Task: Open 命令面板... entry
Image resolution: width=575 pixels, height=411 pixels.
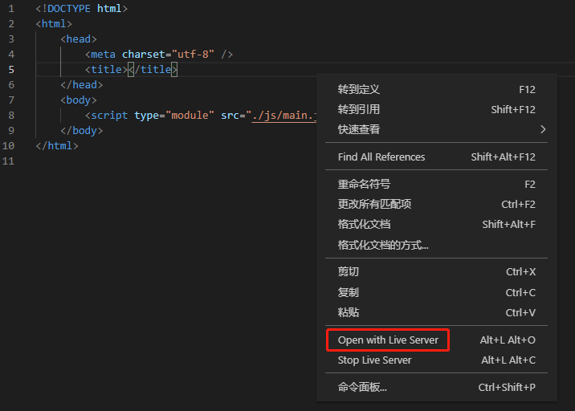Action: click(436, 387)
